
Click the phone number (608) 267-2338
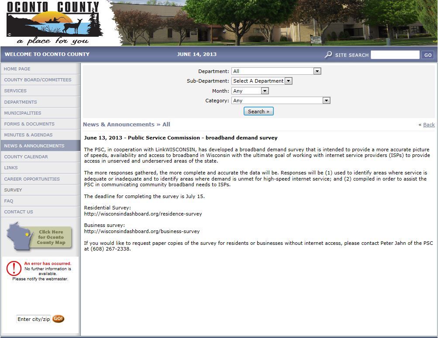click(110, 249)
